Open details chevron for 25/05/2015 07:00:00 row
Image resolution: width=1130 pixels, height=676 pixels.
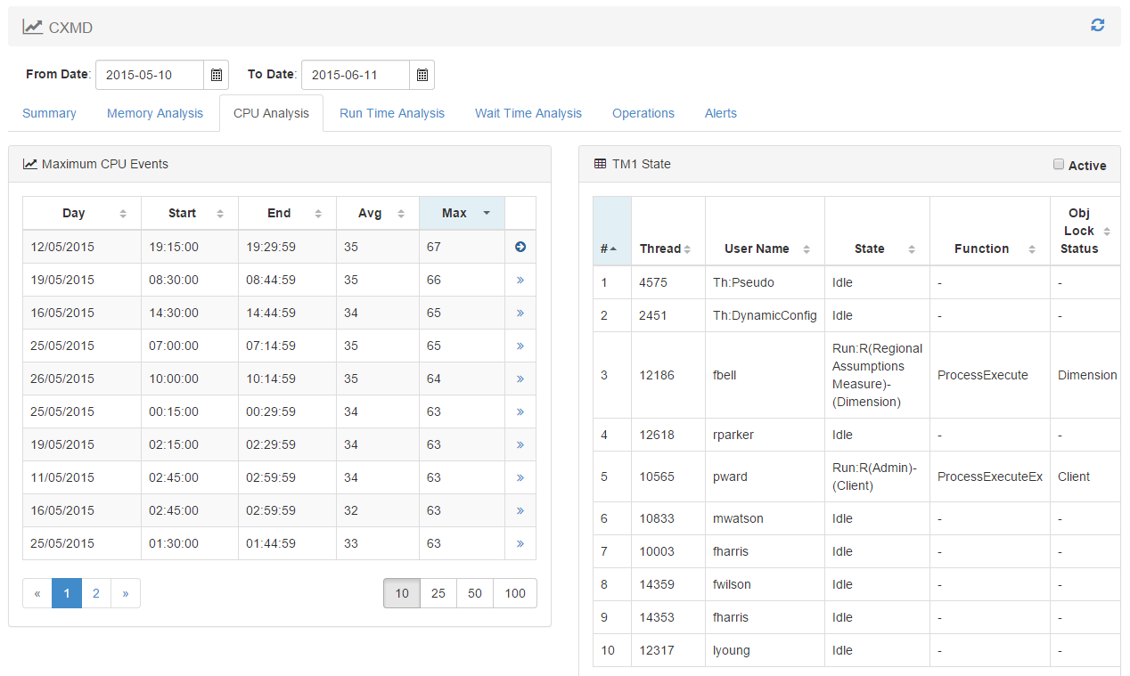click(520, 346)
